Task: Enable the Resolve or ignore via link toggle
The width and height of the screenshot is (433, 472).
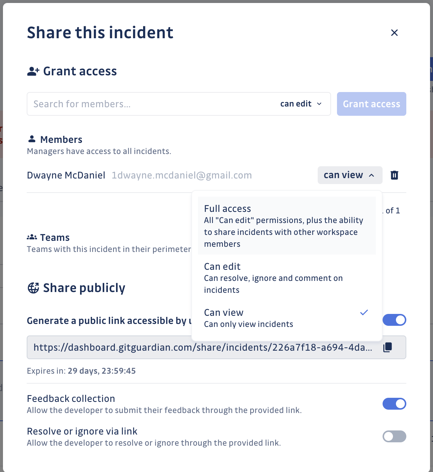Action: click(394, 436)
